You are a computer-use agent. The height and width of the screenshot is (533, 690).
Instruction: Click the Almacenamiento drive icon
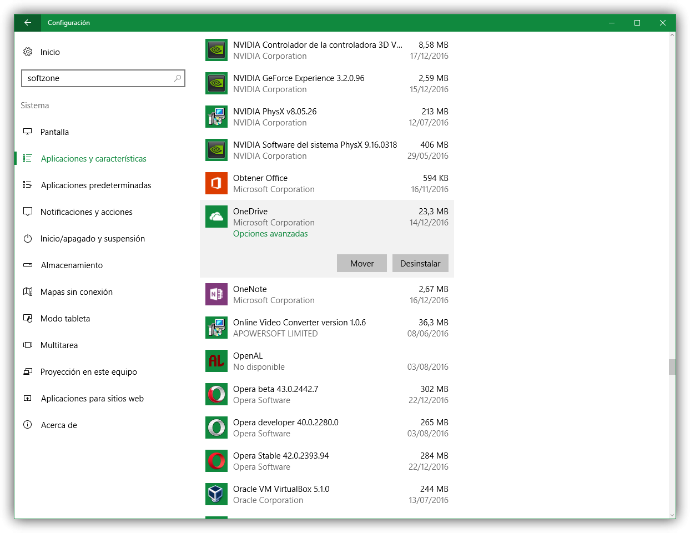click(28, 265)
